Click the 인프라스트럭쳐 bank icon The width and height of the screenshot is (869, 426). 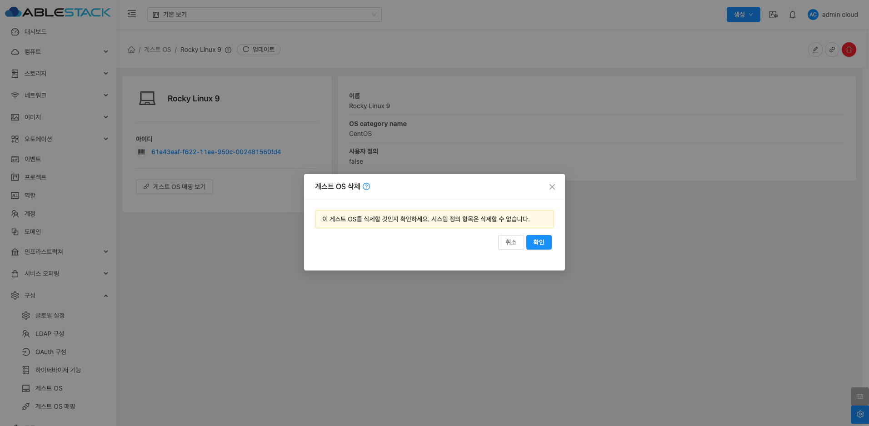click(x=15, y=252)
